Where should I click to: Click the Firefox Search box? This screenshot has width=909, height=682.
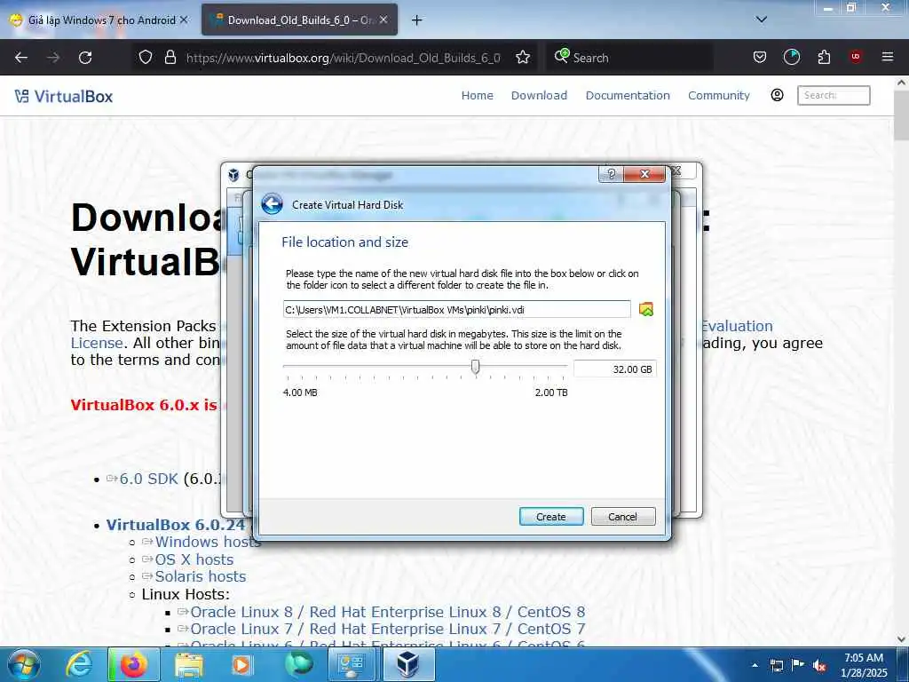(x=629, y=58)
